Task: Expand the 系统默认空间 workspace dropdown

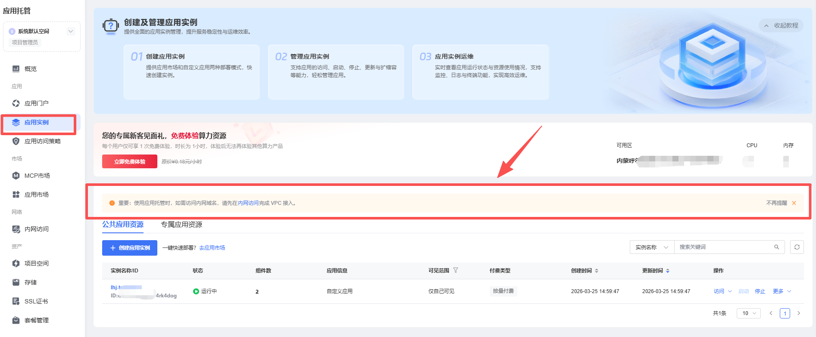Action: [71, 31]
